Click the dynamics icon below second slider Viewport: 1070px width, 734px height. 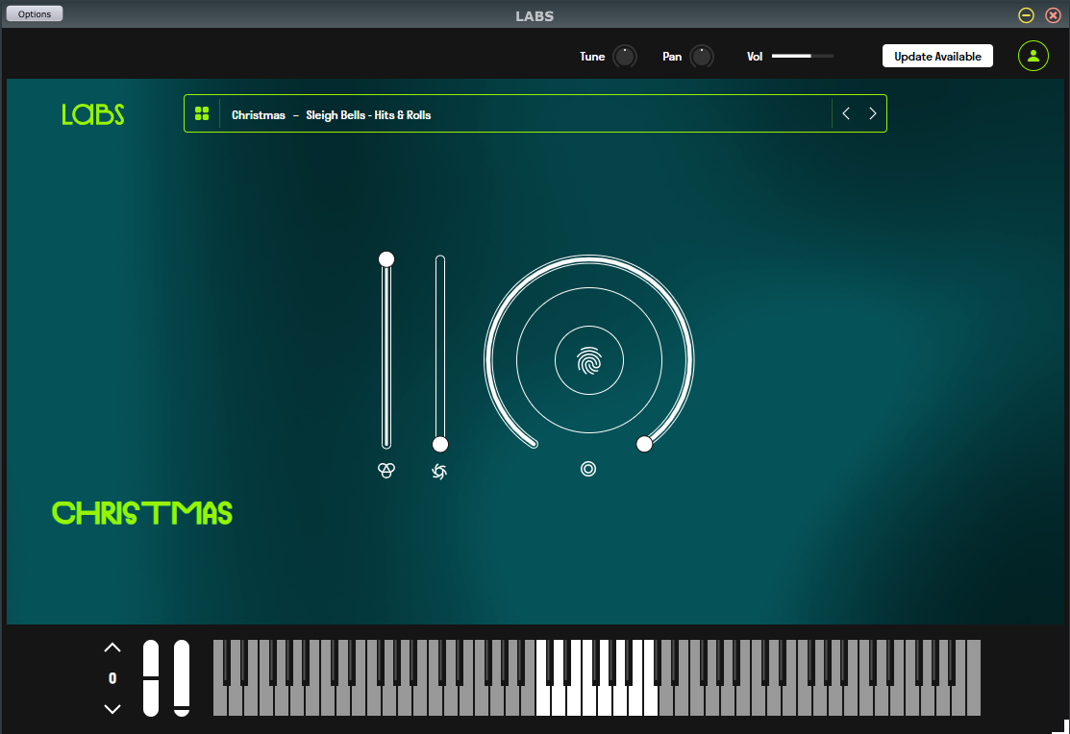point(439,472)
